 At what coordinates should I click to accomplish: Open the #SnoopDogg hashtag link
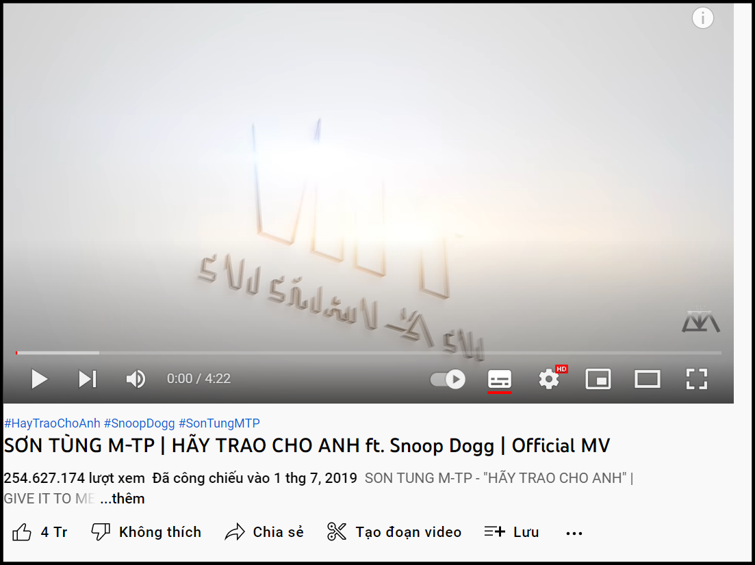[x=139, y=423]
